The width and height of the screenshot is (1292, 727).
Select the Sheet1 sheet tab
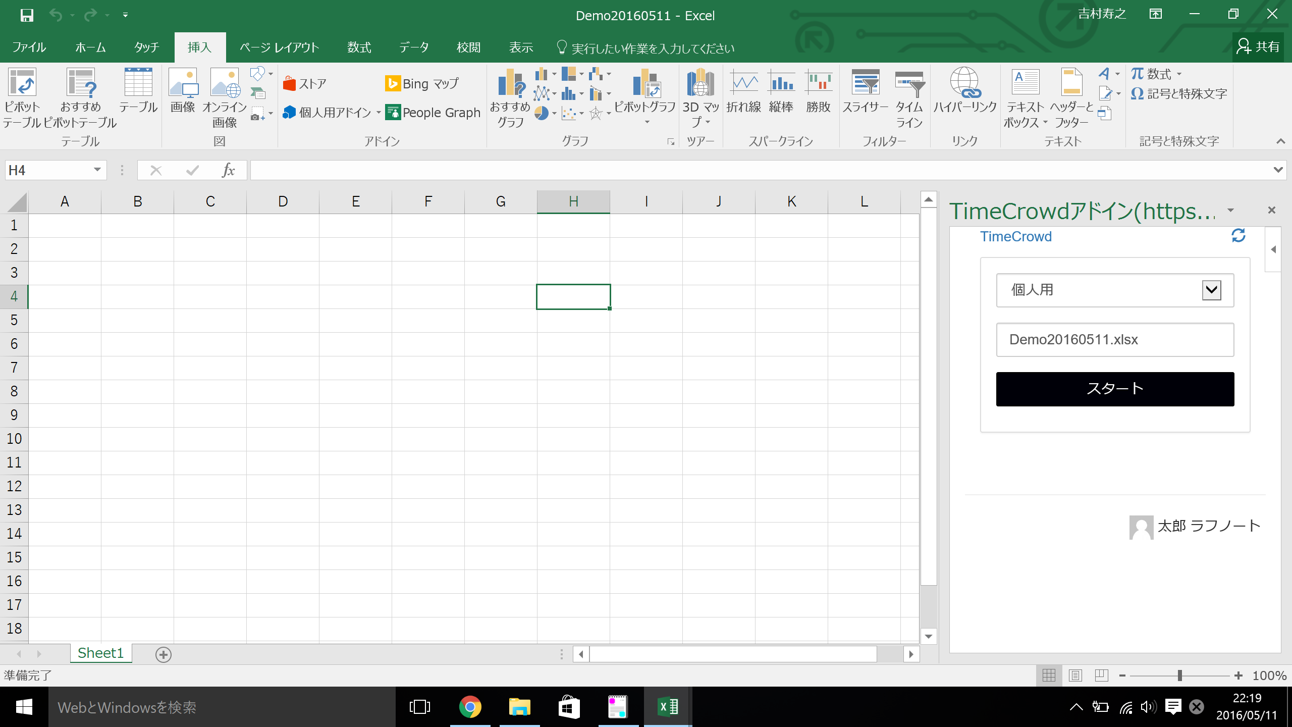[x=101, y=653]
